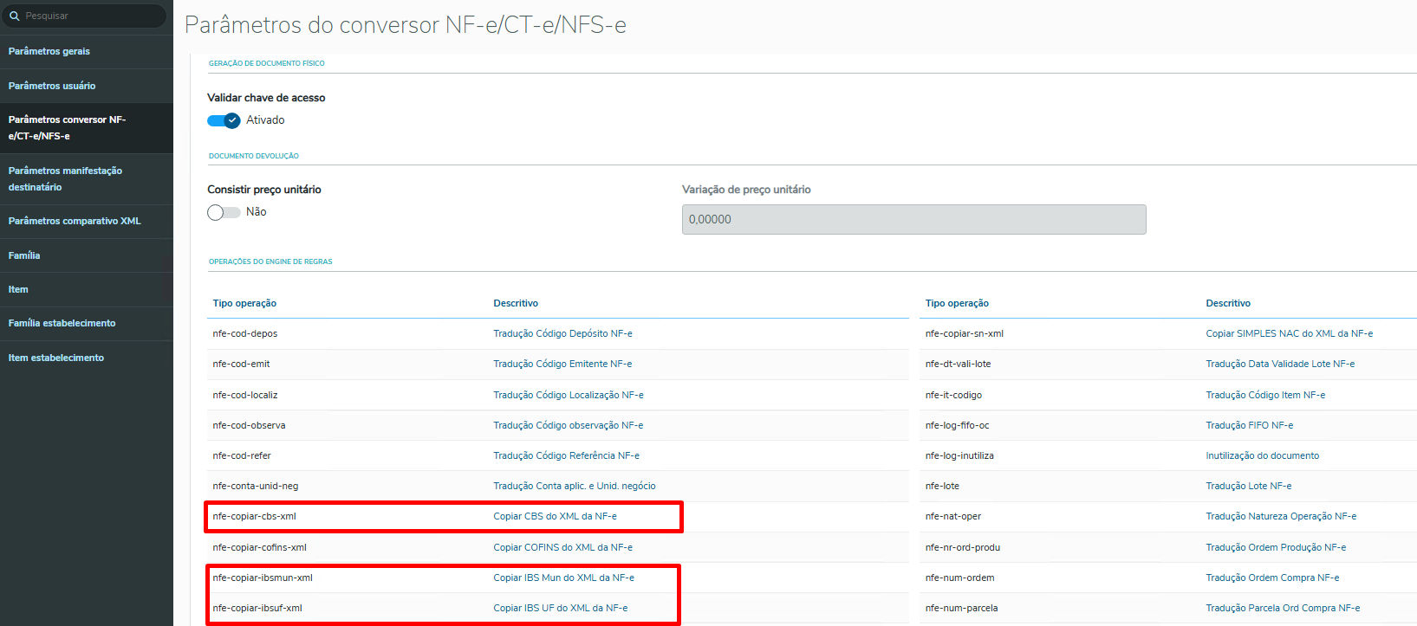Open the Família sidebar section
The width and height of the screenshot is (1417, 626).
[24, 256]
